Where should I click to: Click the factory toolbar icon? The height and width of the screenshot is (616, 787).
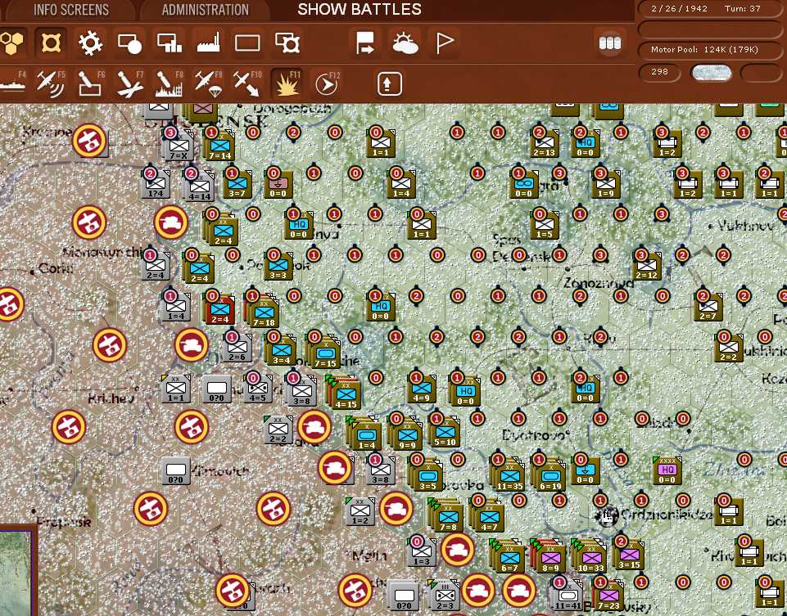point(208,43)
